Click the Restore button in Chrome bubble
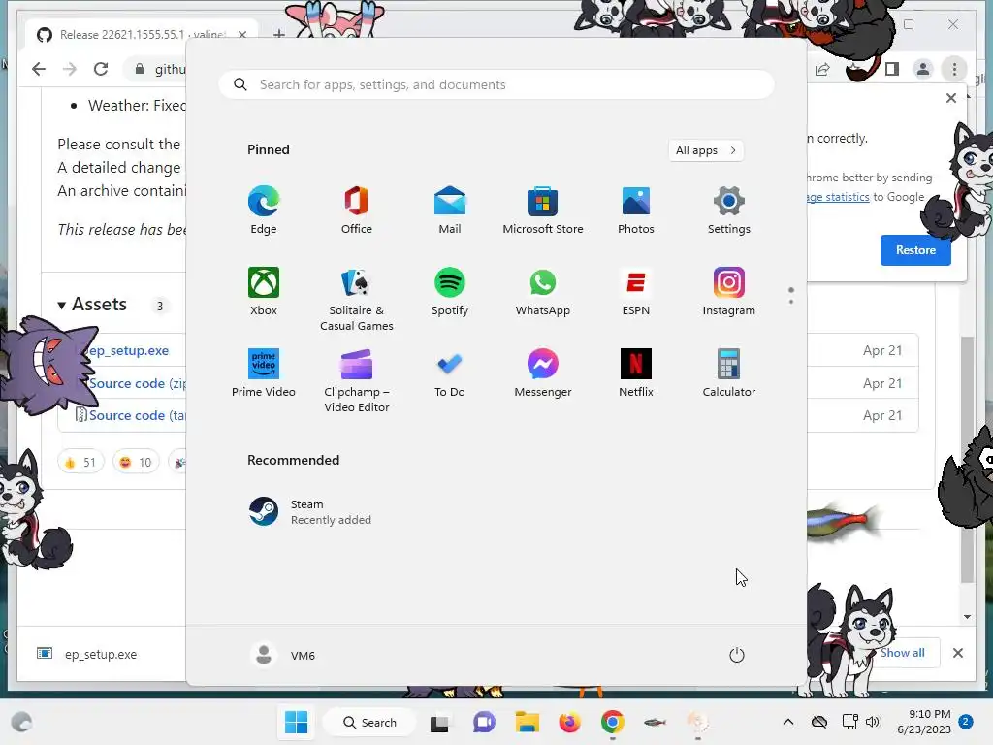Image resolution: width=993 pixels, height=745 pixels. pos(915,250)
